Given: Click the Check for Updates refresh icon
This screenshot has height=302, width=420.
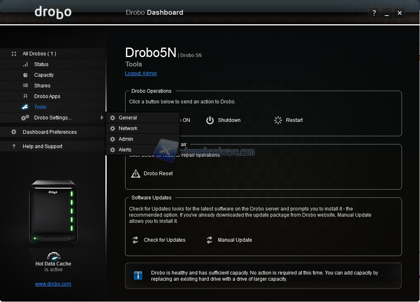Looking at the screenshot, I should [x=135, y=240].
